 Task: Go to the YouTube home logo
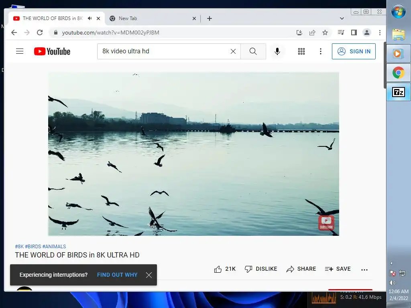point(52,51)
